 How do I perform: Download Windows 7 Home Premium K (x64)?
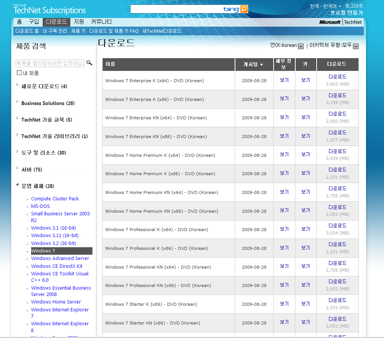click(337, 151)
